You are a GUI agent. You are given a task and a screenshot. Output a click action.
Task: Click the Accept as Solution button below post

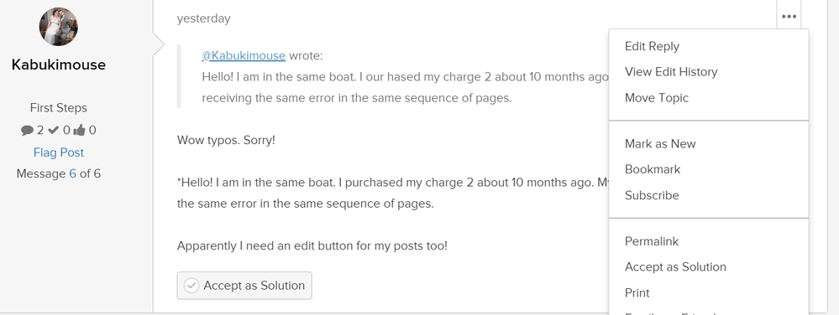coord(244,286)
